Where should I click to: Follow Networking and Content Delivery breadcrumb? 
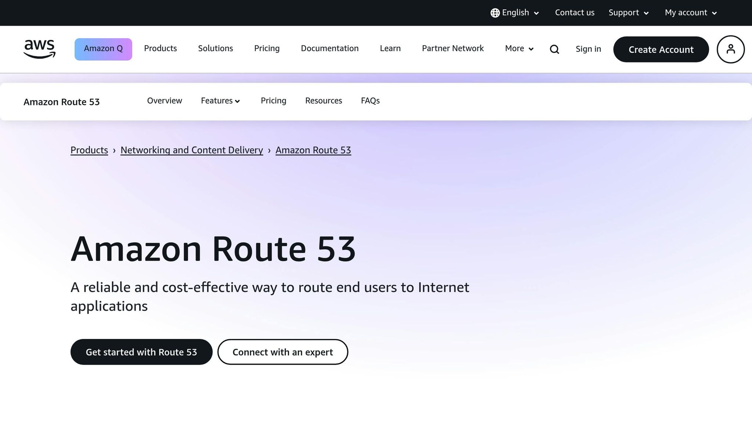[x=192, y=150]
